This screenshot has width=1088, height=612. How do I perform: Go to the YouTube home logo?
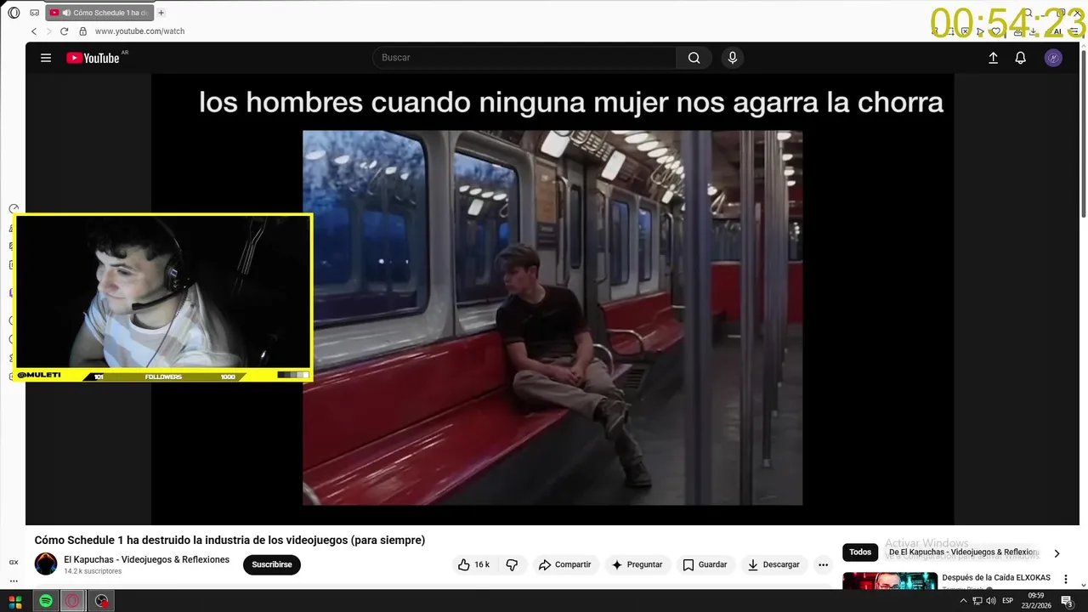tap(93, 58)
